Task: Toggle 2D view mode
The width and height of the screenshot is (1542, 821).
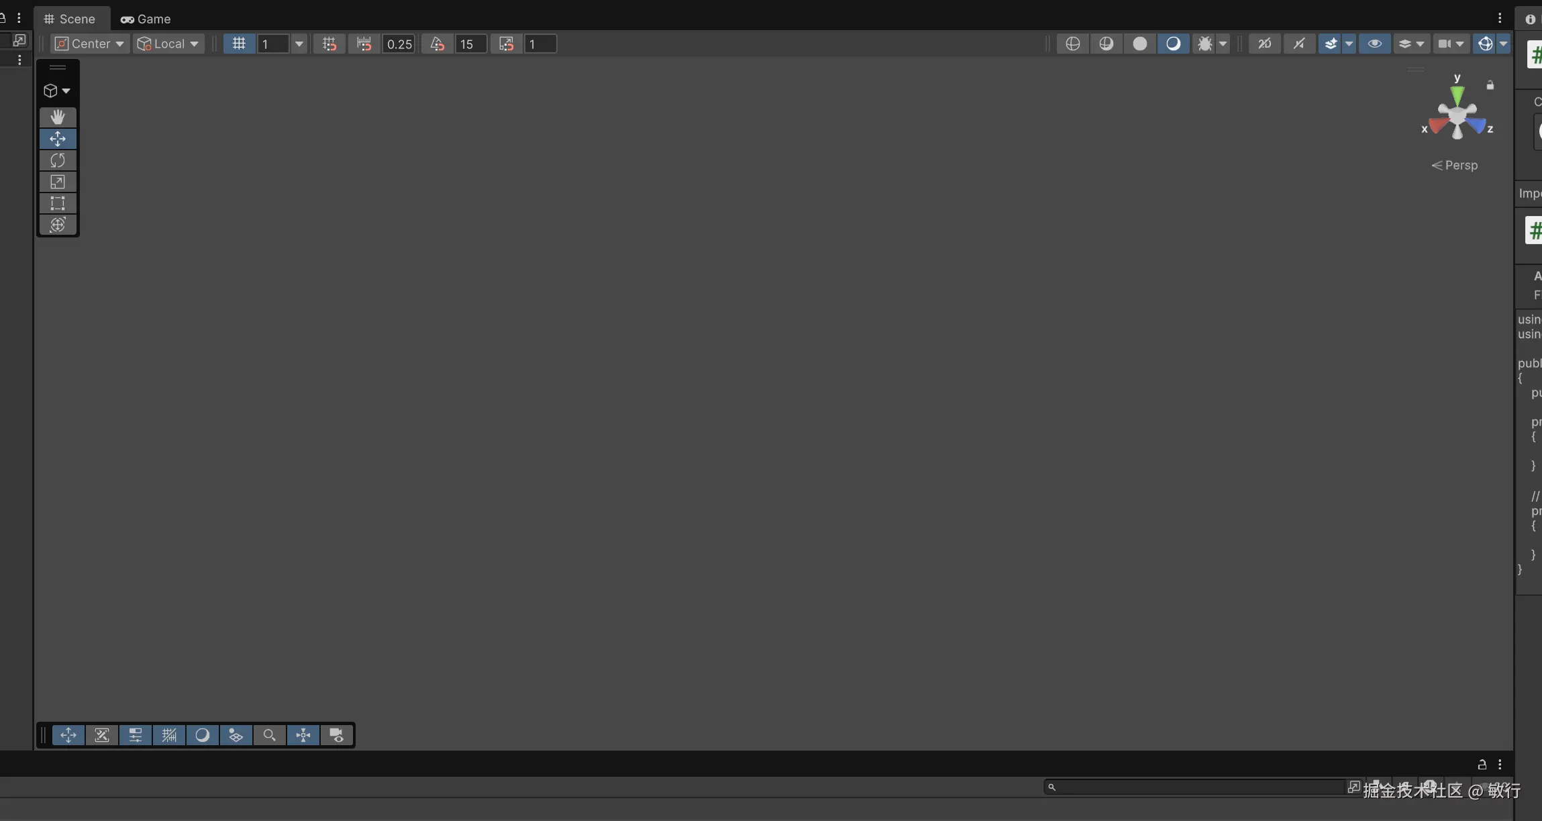Action: click(x=1264, y=44)
